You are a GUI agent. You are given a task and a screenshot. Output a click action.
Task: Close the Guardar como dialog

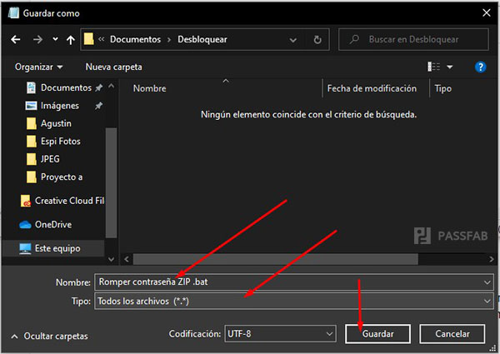487,12
